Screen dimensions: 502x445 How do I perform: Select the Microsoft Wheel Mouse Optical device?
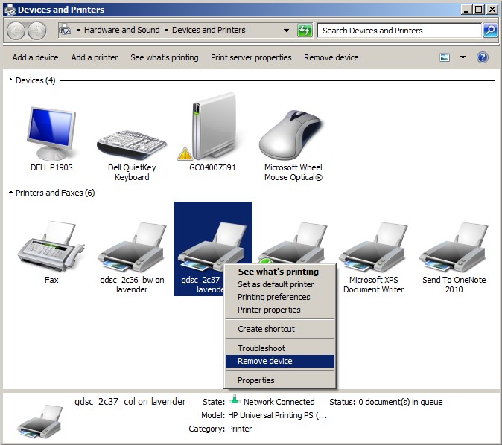293,135
